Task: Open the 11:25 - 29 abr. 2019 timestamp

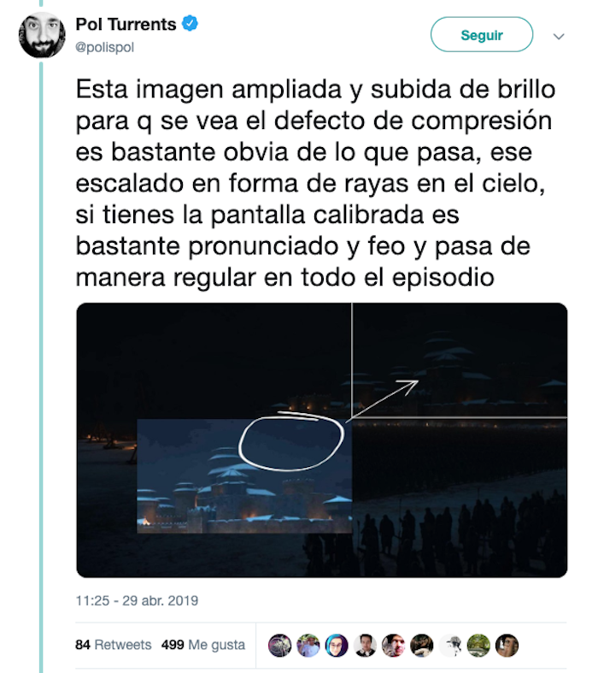Action: (137, 600)
